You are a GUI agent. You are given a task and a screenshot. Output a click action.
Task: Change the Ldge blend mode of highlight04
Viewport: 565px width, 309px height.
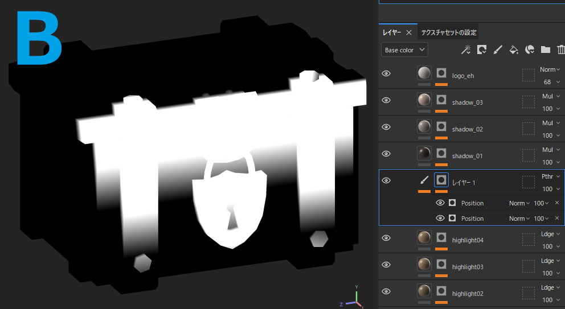tap(550, 234)
